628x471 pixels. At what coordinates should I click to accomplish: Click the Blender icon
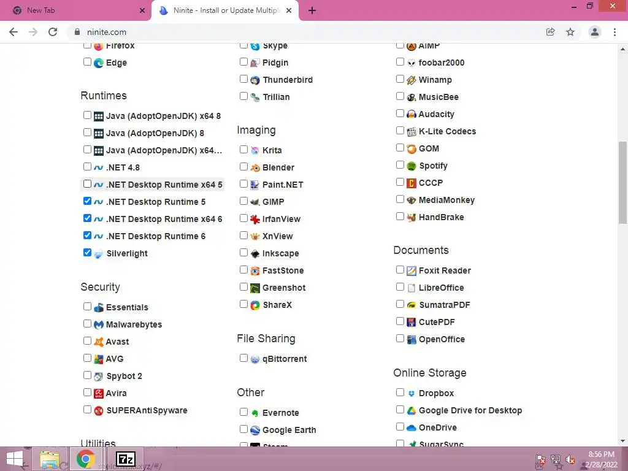(x=255, y=168)
